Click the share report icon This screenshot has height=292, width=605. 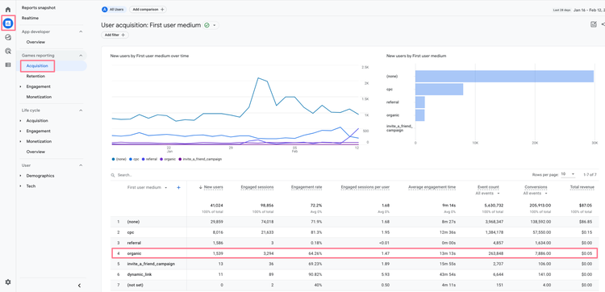pyautogui.click(x=603, y=24)
